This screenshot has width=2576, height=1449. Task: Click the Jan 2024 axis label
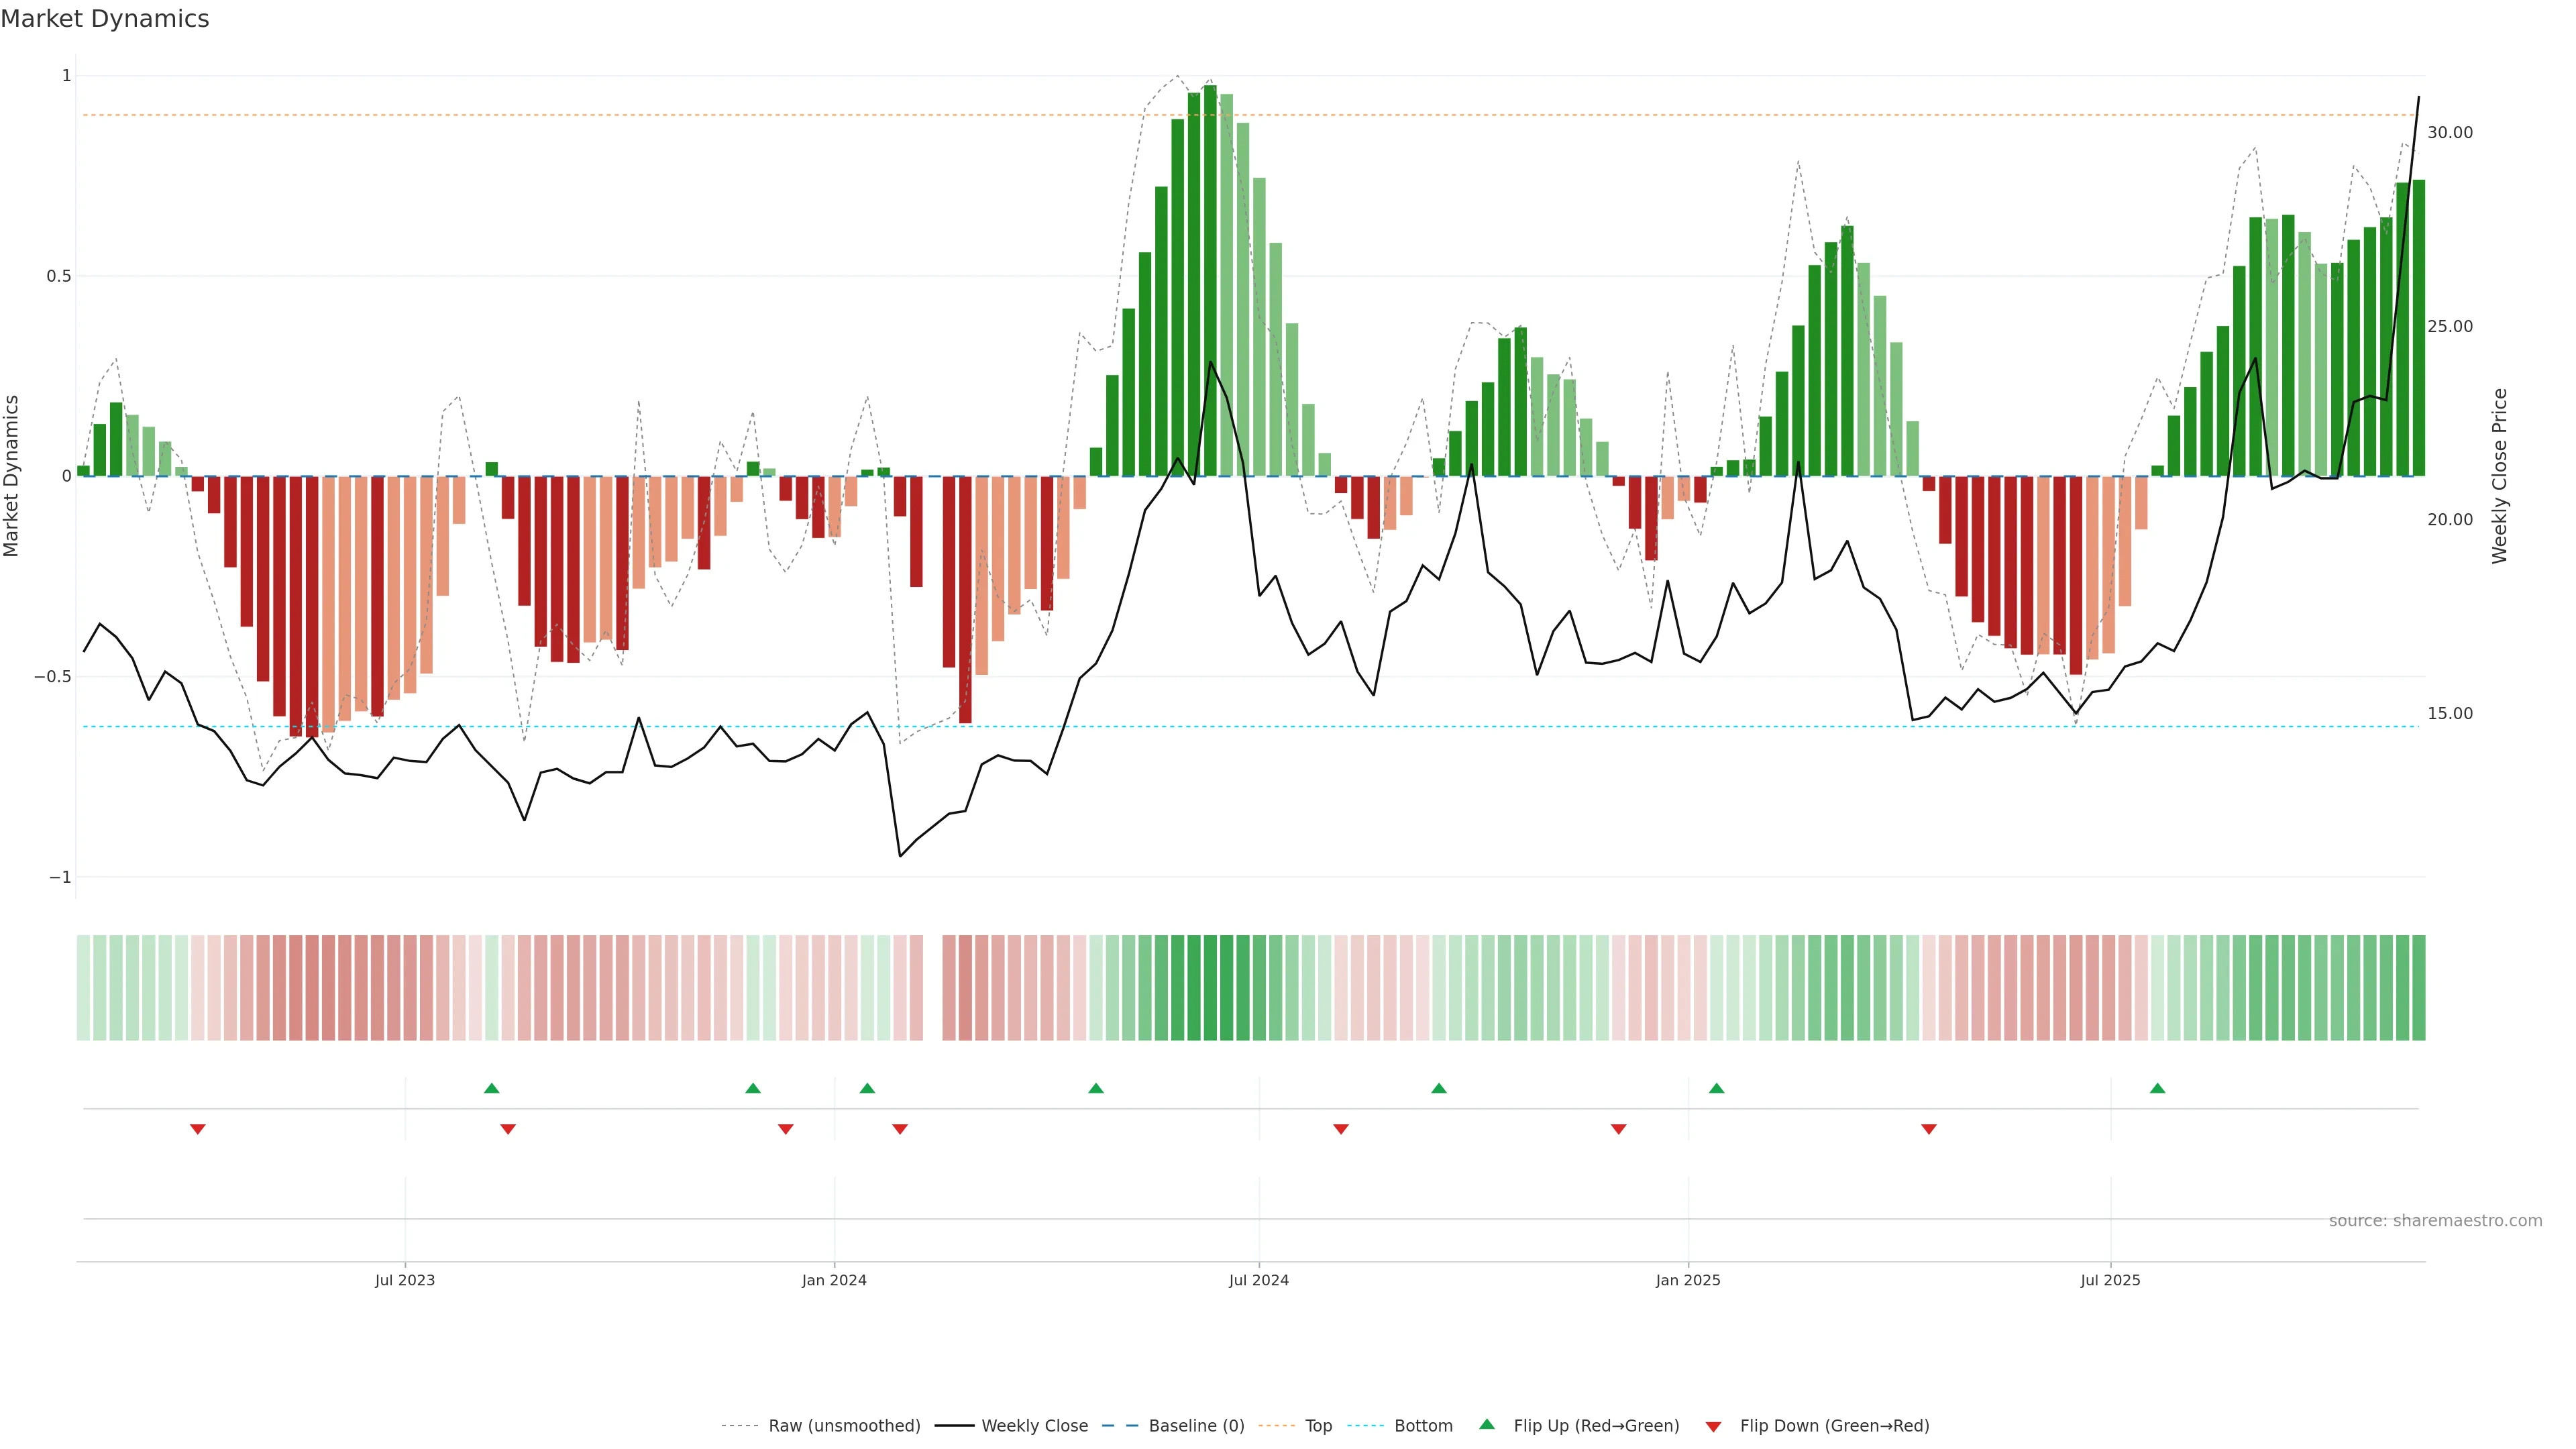834,1280
